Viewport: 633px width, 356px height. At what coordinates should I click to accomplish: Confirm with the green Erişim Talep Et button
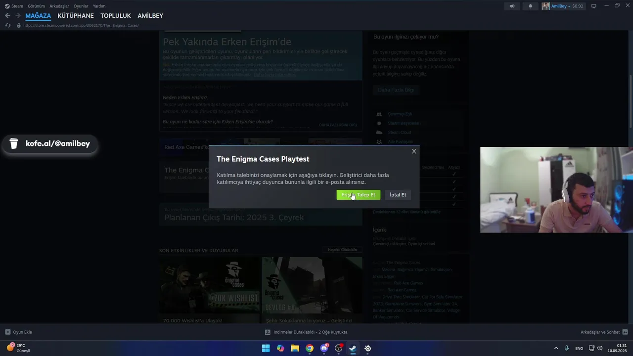coord(359,195)
